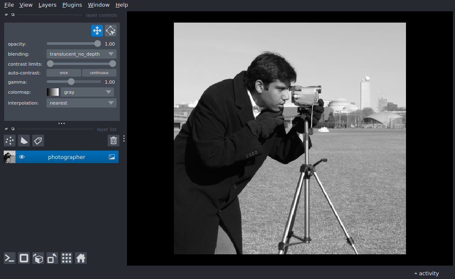Add a new shapes layer
455x279 pixels.
pos(24,141)
